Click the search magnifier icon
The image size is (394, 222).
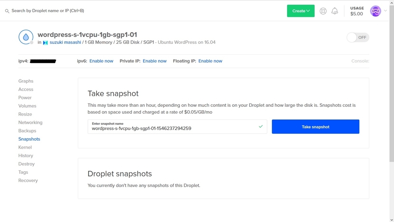tap(7, 11)
